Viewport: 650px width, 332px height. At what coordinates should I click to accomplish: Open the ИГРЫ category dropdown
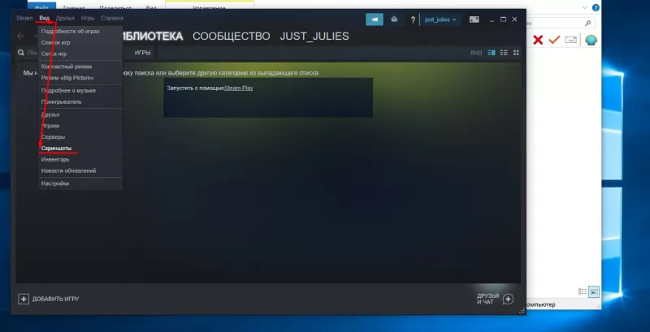point(142,53)
